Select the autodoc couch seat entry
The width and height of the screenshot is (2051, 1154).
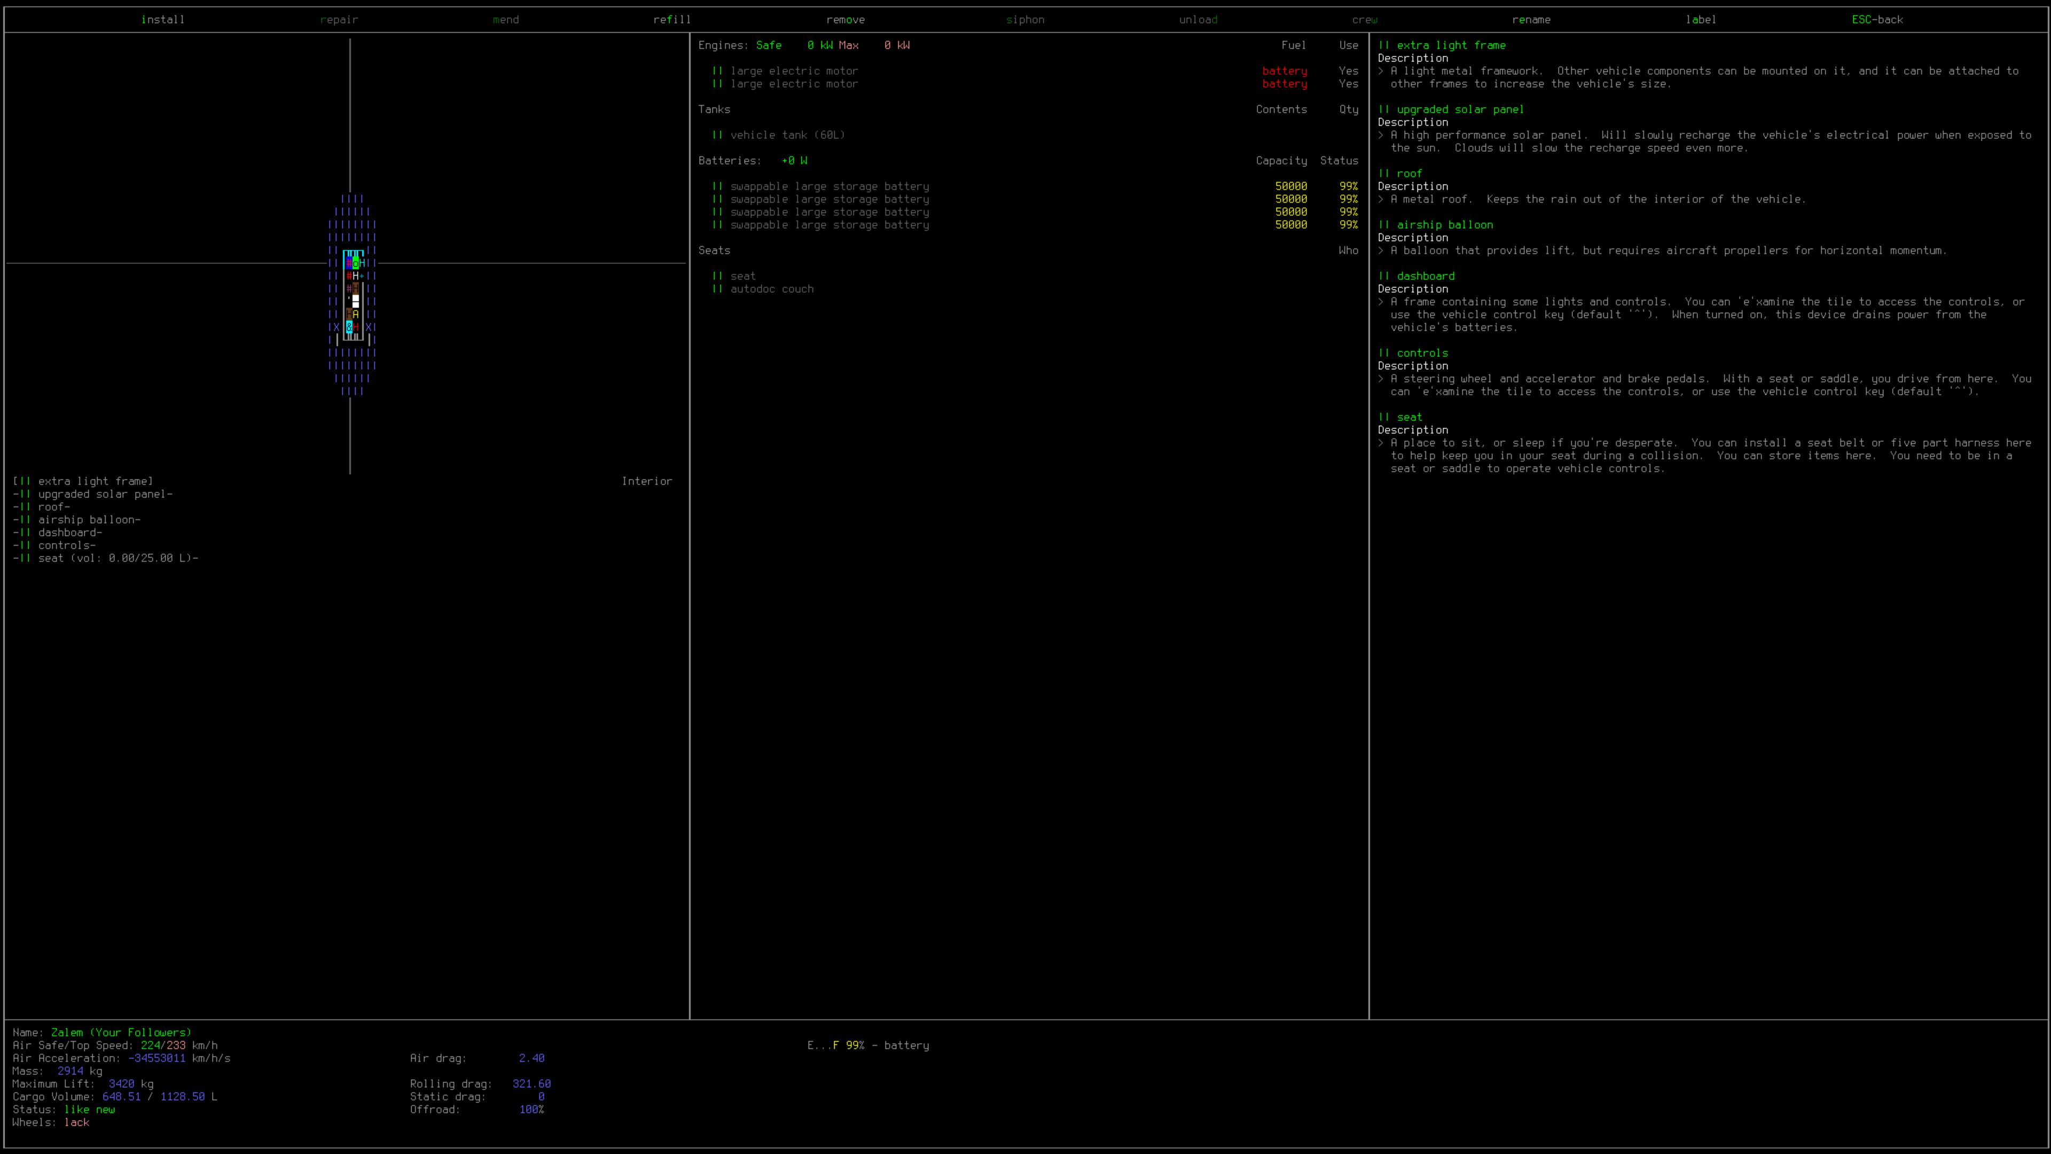771,289
